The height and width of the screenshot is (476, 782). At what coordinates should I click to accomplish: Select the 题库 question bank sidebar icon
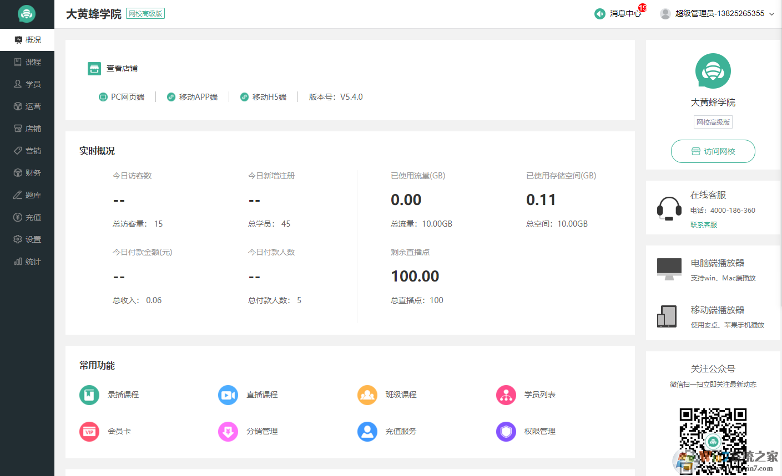(27, 195)
